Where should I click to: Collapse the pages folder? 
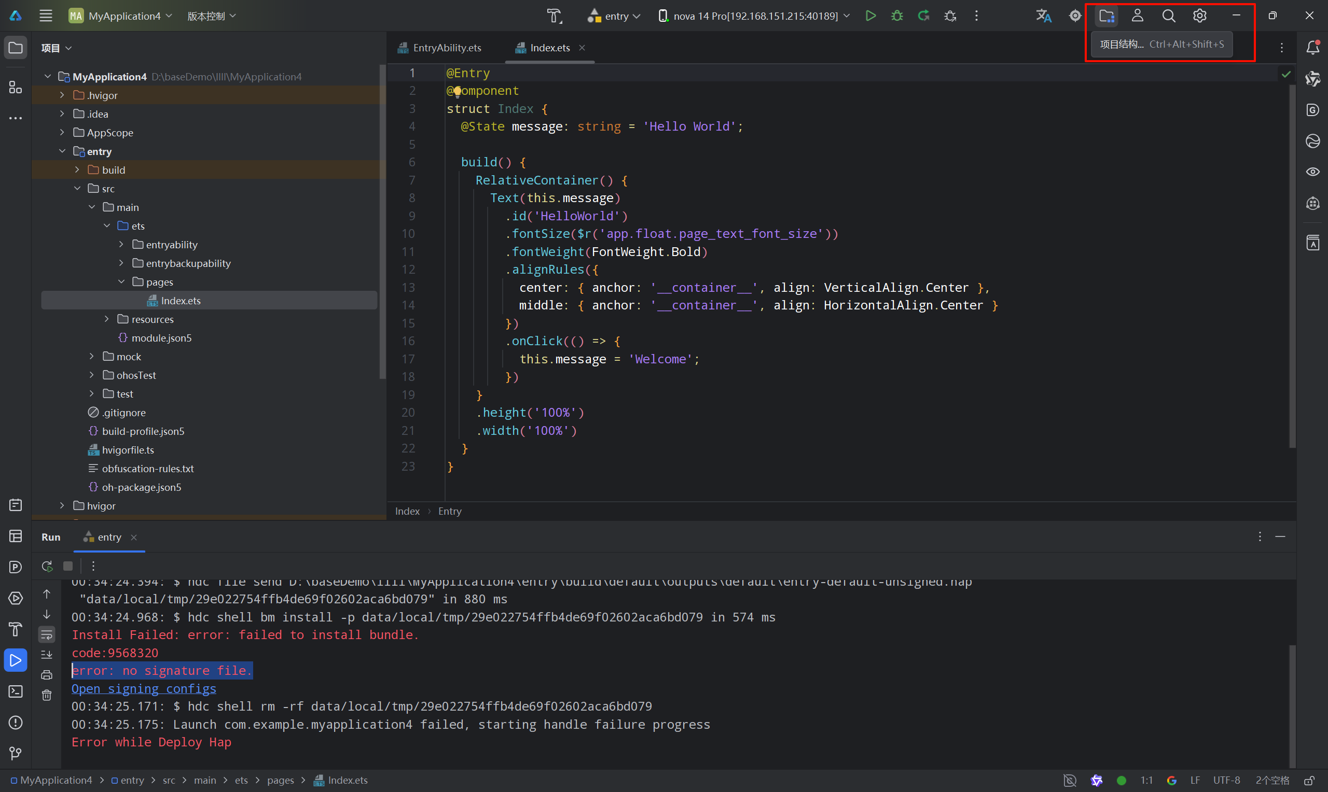click(x=122, y=282)
